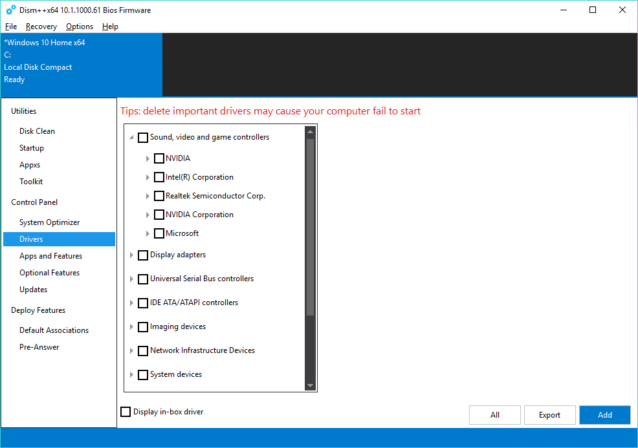Image resolution: width=638 pixels, height=448 pixels.
Task: Open the Help menu
Action: pos(110,27)
